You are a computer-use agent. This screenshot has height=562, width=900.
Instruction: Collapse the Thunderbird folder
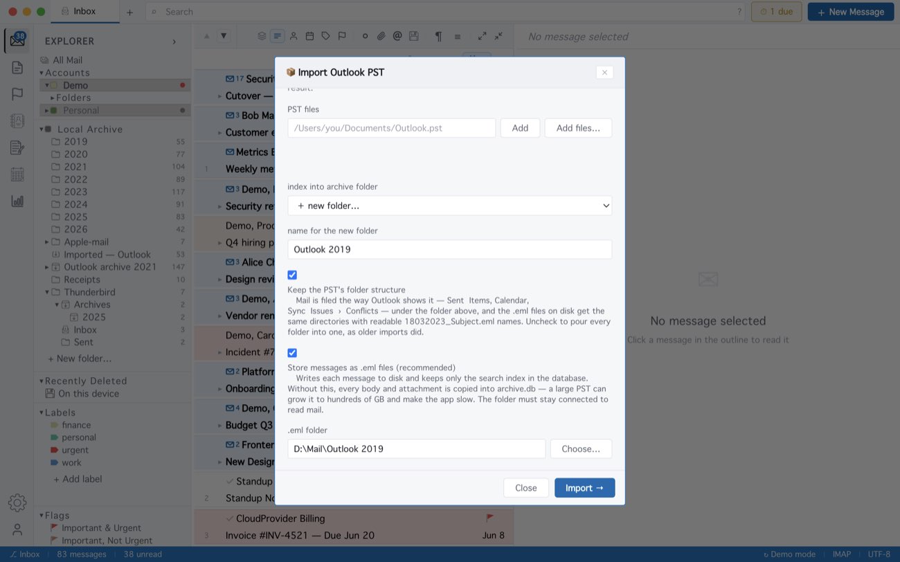(47, 292)
